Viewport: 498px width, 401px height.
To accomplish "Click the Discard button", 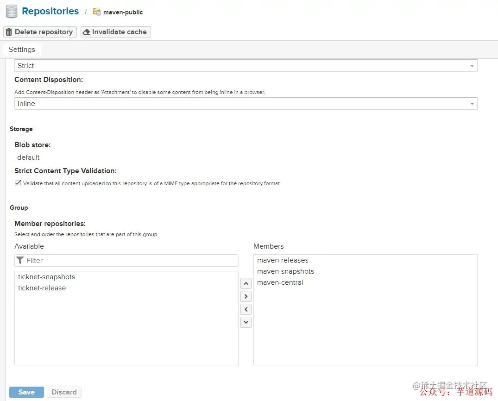I will [x=64, y=392].
